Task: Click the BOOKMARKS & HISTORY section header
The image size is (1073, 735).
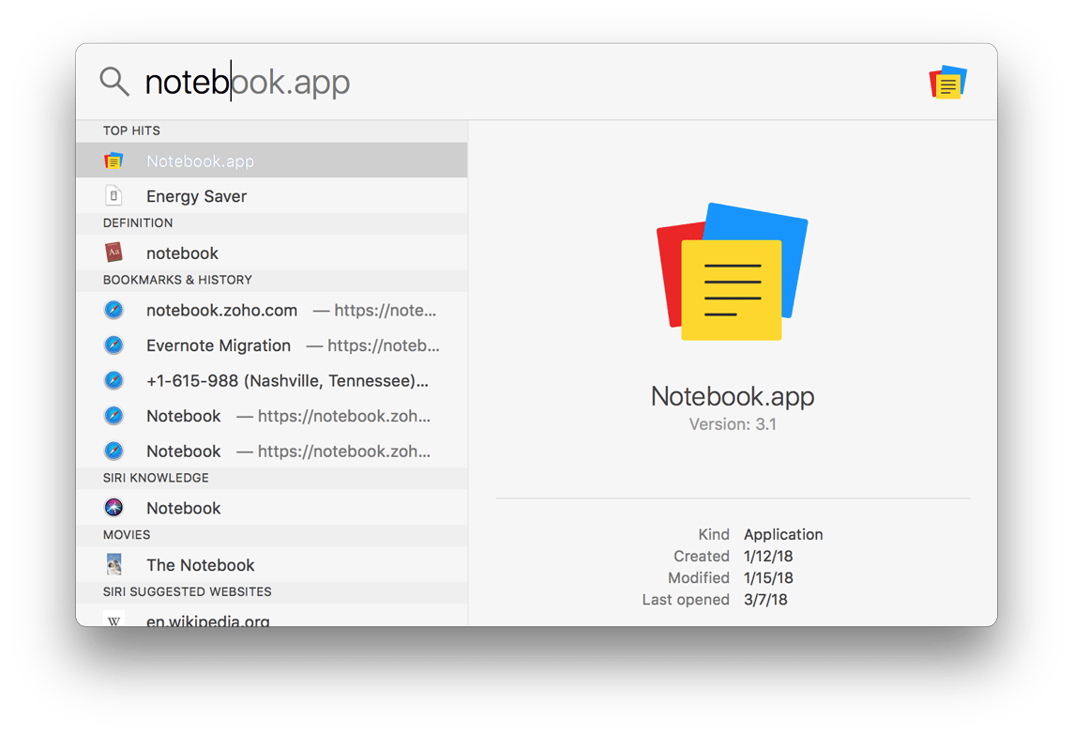Action: pos(177,280)
